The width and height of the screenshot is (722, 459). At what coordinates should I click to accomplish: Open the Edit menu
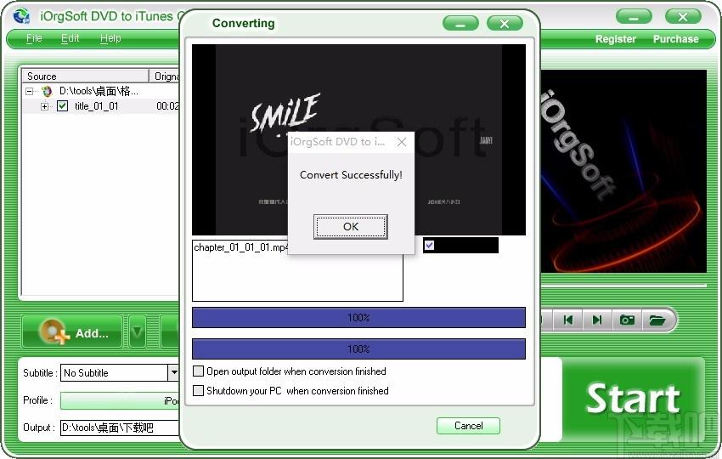pyautogui.click(x=70, y=38)
